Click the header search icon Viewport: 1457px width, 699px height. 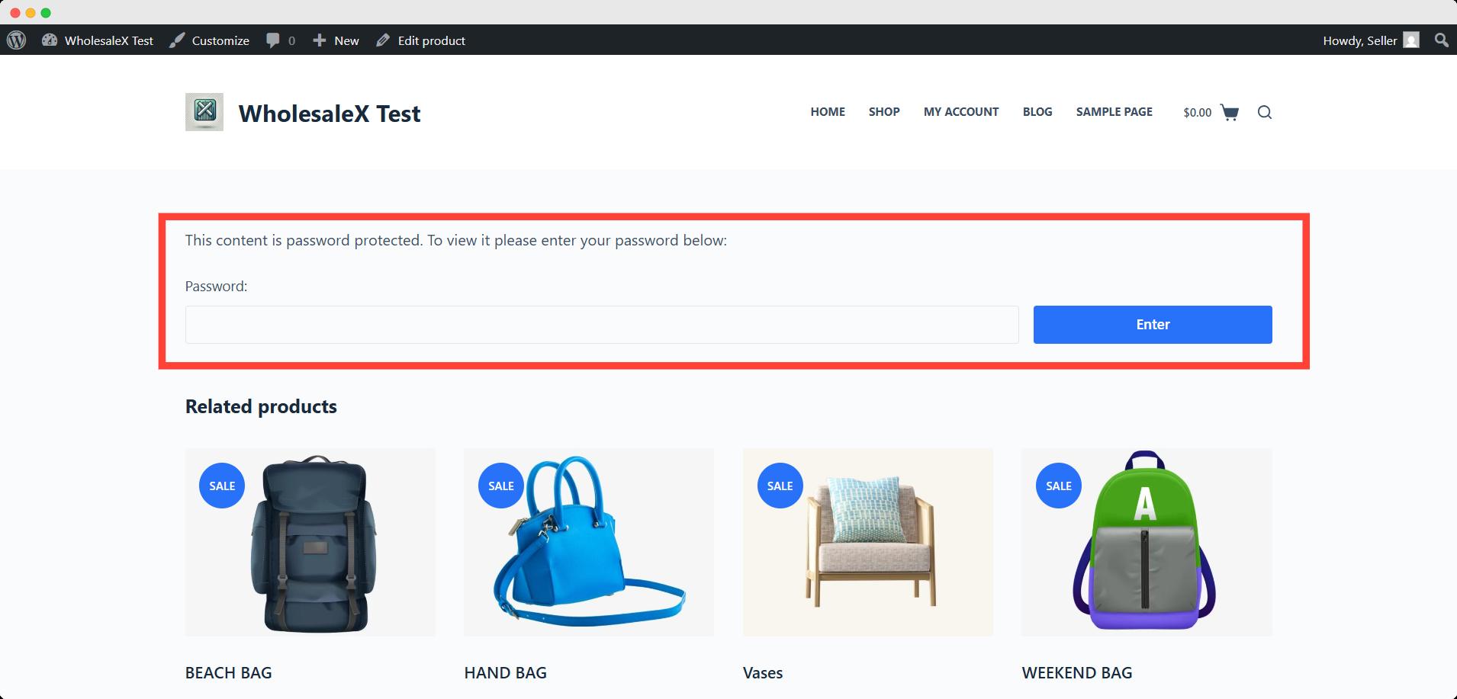(1265, 112)
